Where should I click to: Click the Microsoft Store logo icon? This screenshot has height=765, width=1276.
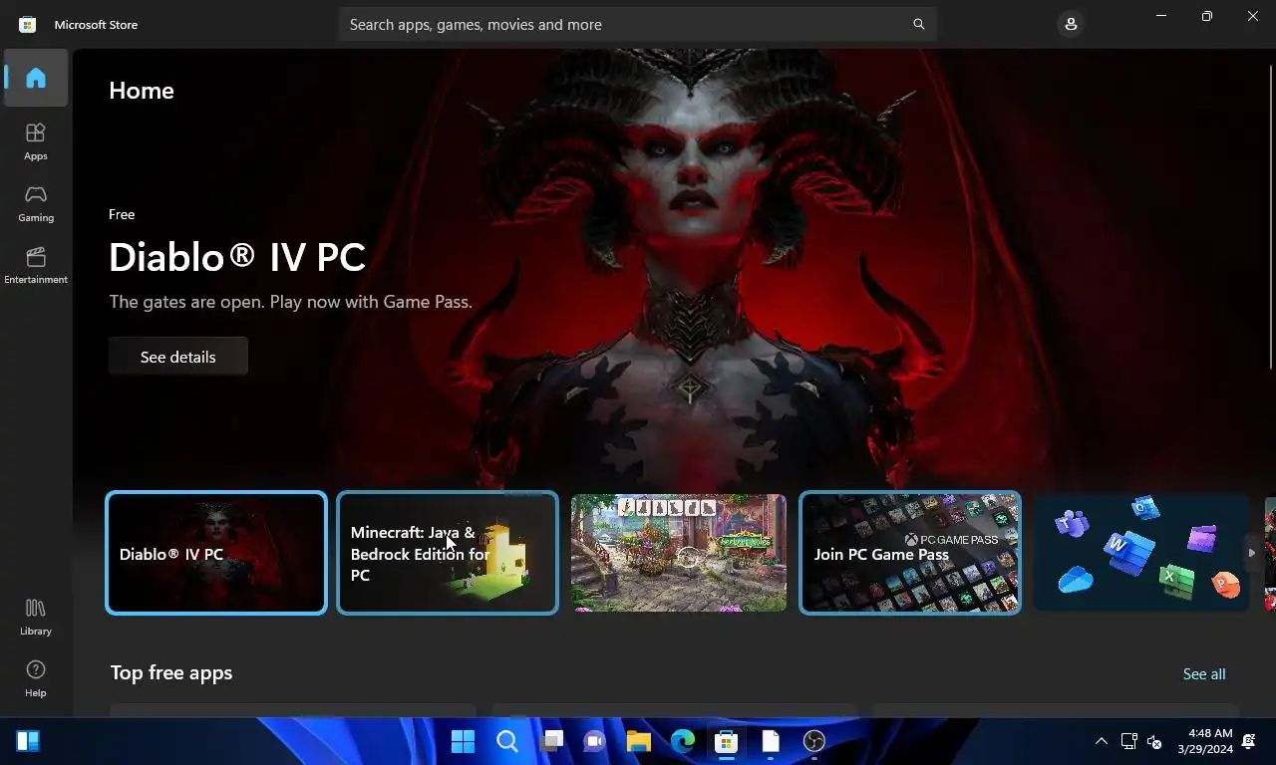[28, 24]
